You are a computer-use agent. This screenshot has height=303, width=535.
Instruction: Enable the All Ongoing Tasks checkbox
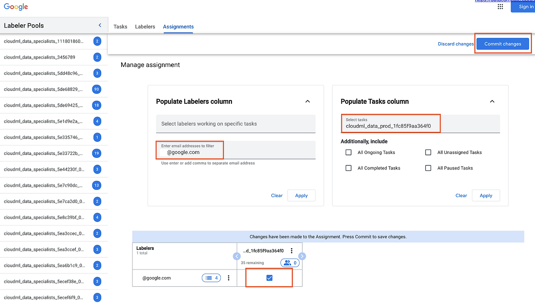coord(349,152)
